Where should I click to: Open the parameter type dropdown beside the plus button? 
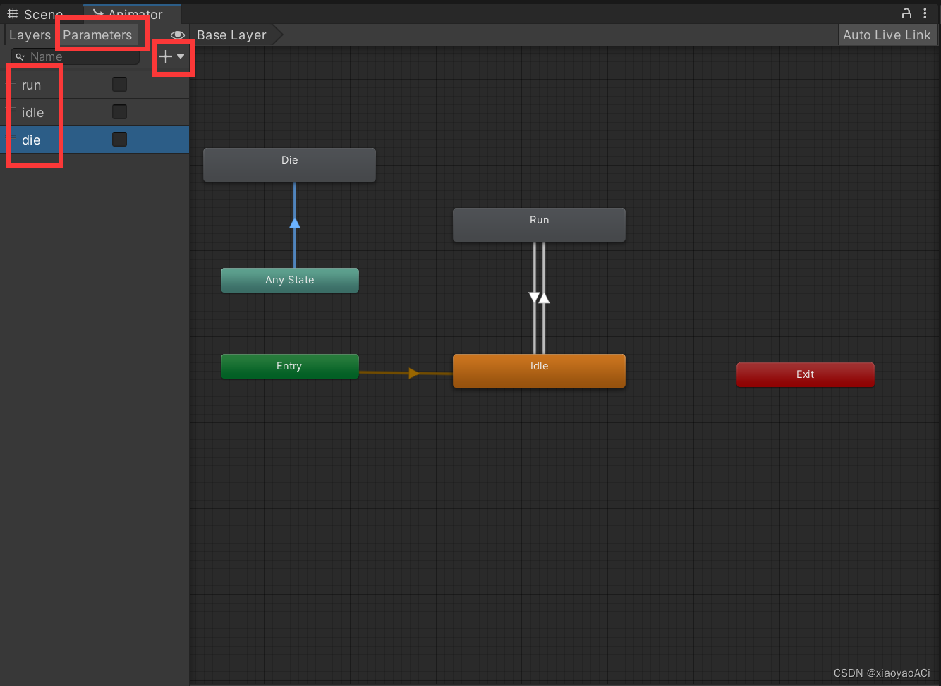click(x=181, y=56)
